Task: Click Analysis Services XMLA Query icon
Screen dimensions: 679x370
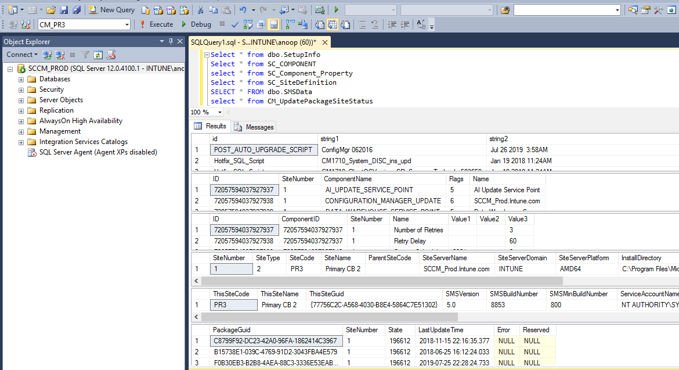Action: 184,9
